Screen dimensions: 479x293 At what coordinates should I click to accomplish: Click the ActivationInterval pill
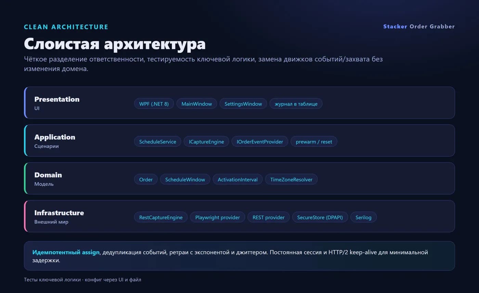(x=237, y=180)
